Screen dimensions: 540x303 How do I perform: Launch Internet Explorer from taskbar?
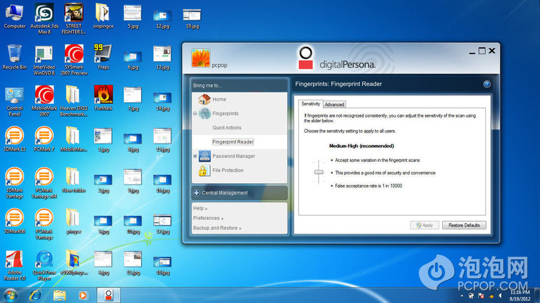(35, 295)
